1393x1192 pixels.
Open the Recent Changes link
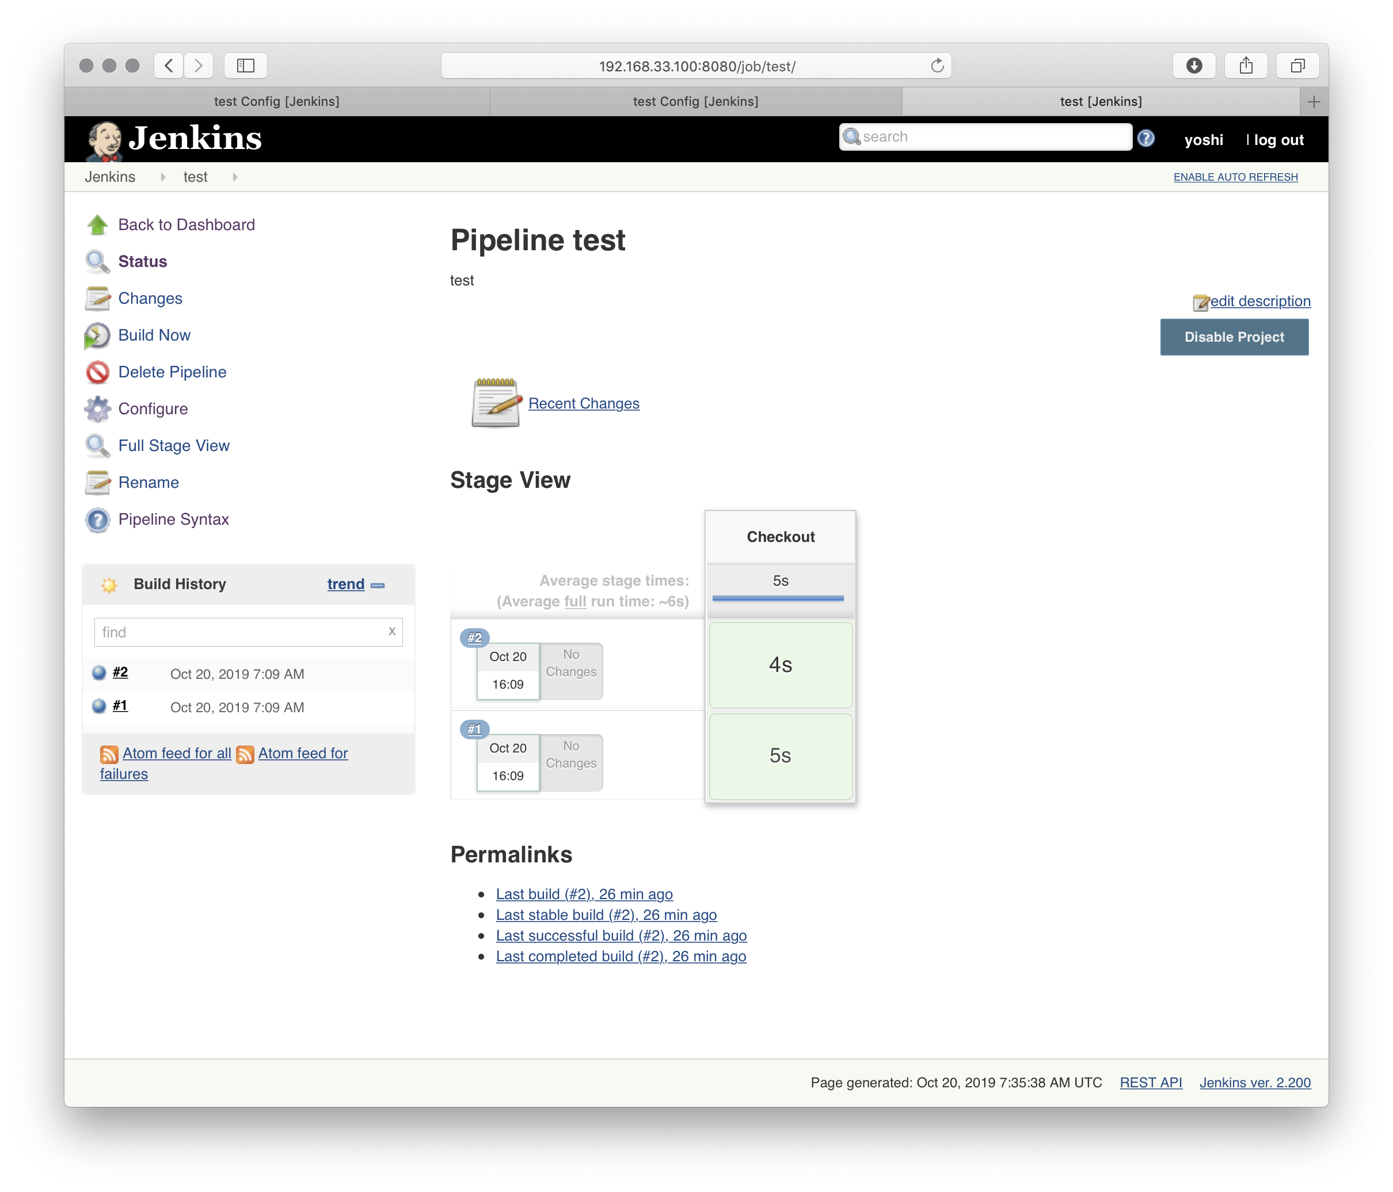(584, 404)
